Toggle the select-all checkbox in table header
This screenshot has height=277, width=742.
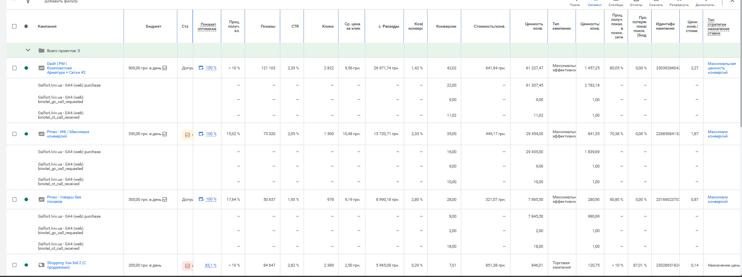pyautogui.click(x=14, y=26)
